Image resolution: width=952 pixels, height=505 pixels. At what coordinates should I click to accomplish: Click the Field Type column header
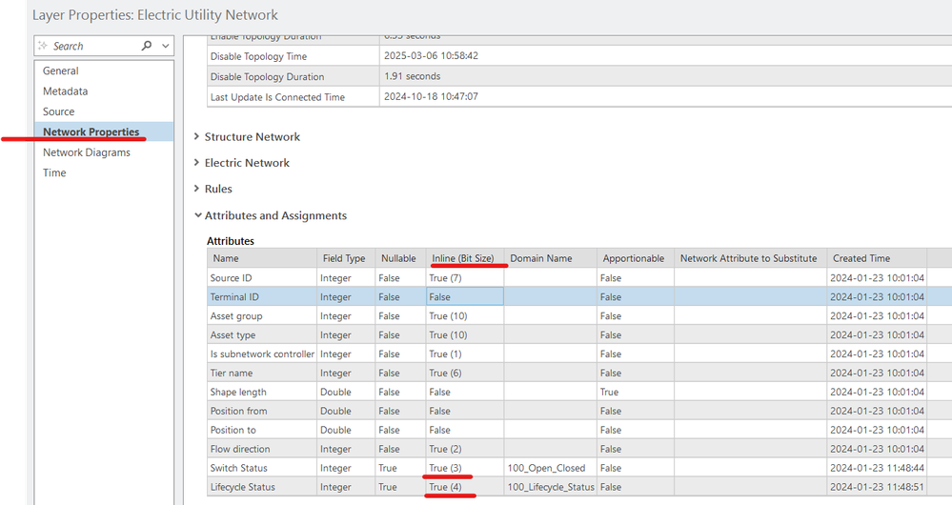click(x=346, y=258)
